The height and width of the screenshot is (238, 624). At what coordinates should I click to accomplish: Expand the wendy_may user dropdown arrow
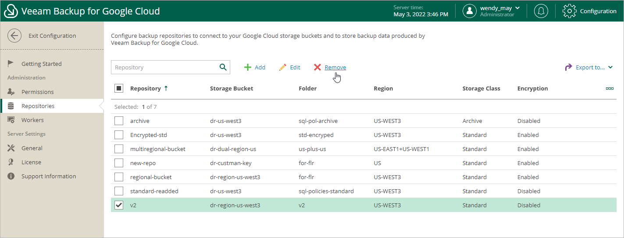pos(517,8)
